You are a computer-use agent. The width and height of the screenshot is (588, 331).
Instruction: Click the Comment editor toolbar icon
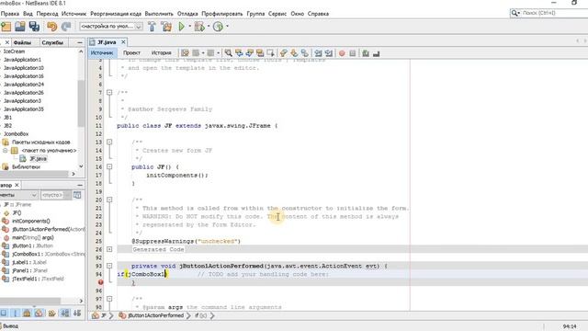pos(366,53)
